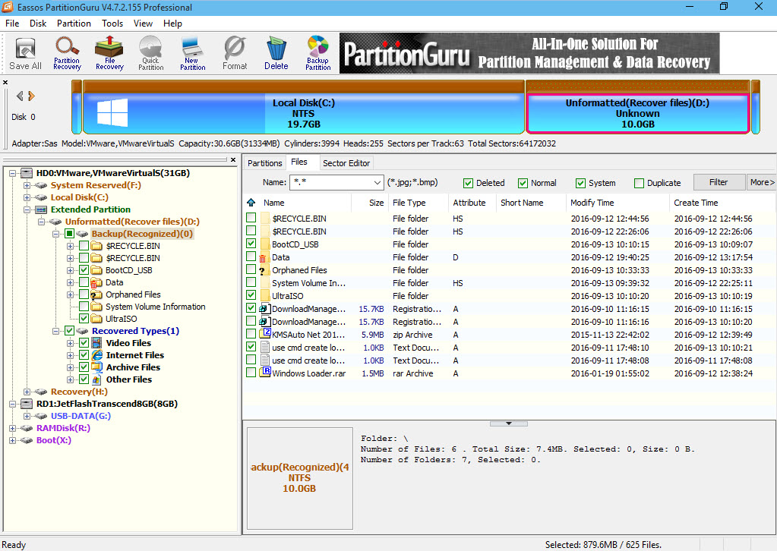Viewport: 777px width, 551px height.
Task: Click the More> button
Action: [762, 182]
